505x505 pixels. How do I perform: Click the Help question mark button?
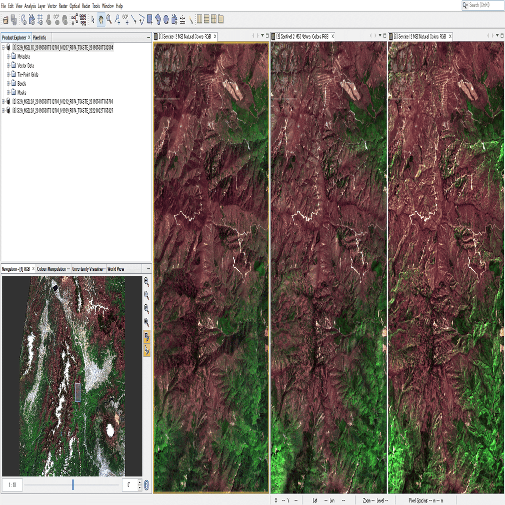[x=146, y=484]
